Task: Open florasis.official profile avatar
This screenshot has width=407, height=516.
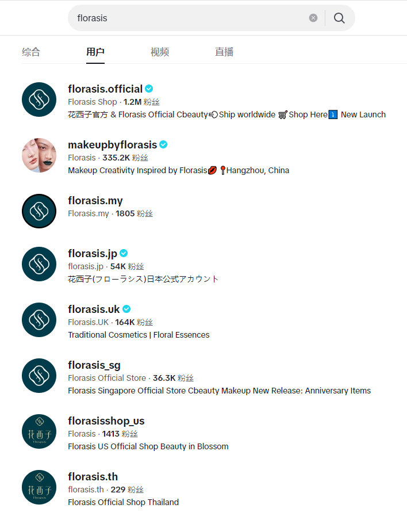Action: (39, 100)
